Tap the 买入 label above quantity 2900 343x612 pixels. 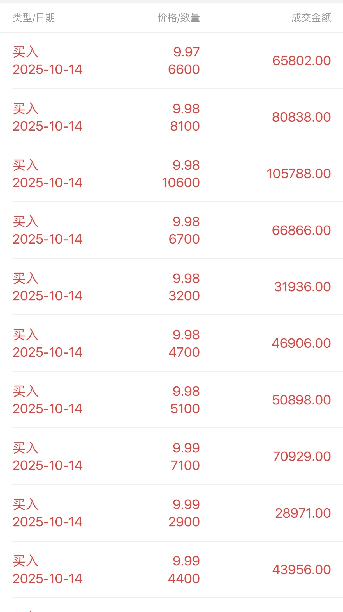pos(26,504)
